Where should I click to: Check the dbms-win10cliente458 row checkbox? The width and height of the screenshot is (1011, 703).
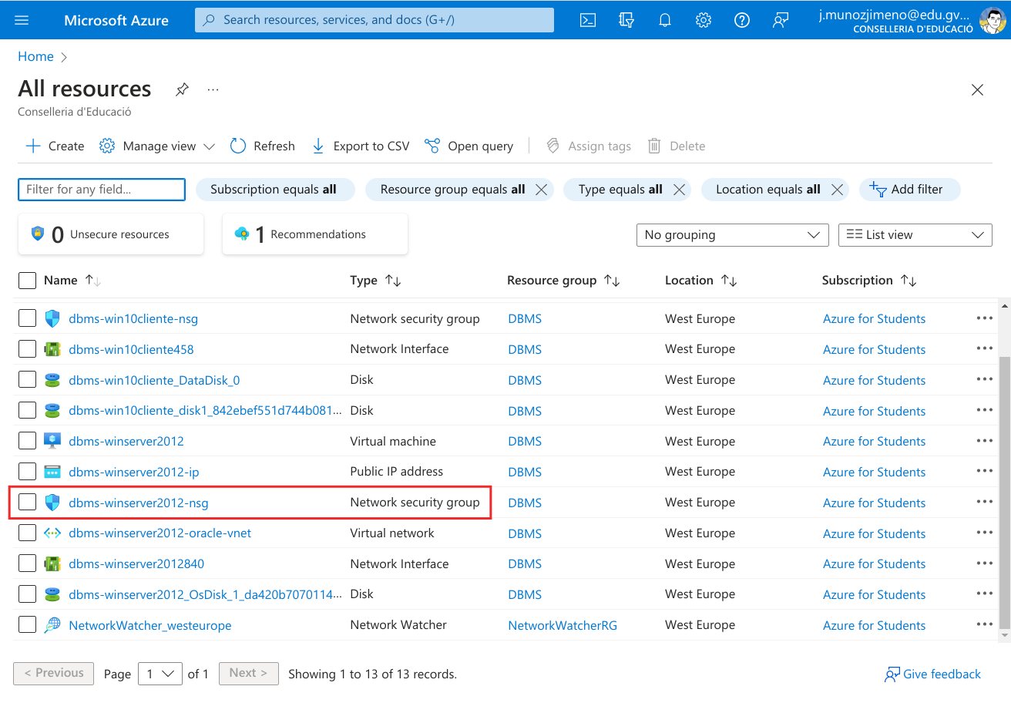27,349
